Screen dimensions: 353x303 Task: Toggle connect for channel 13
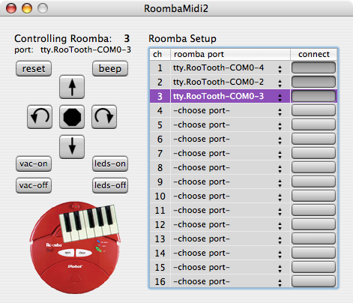coord(313,238)
